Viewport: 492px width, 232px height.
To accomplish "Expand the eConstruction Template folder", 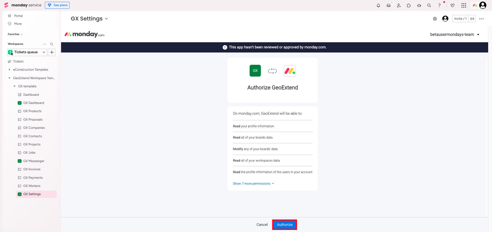I will pos(9,70).
